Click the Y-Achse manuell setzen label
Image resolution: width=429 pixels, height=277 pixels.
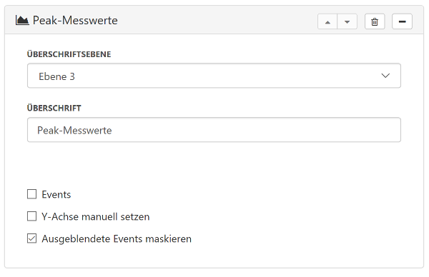96,216
